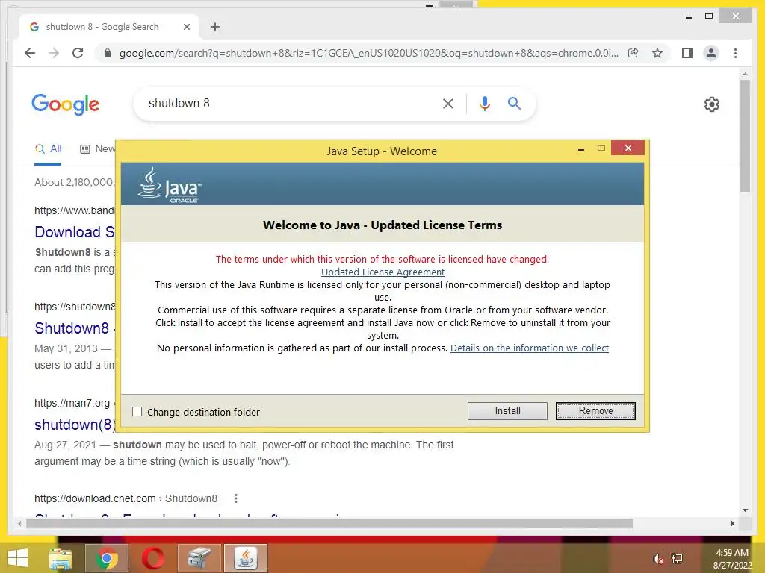Click the muted volume tray icon

pos(658,559)
